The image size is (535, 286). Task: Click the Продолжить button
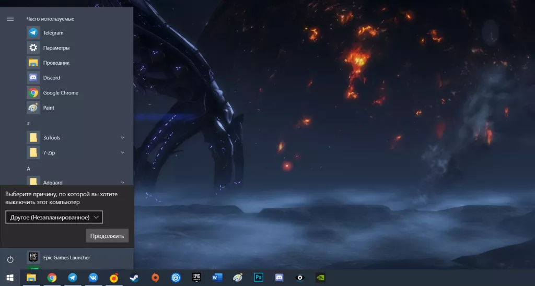tap(107, 236)
